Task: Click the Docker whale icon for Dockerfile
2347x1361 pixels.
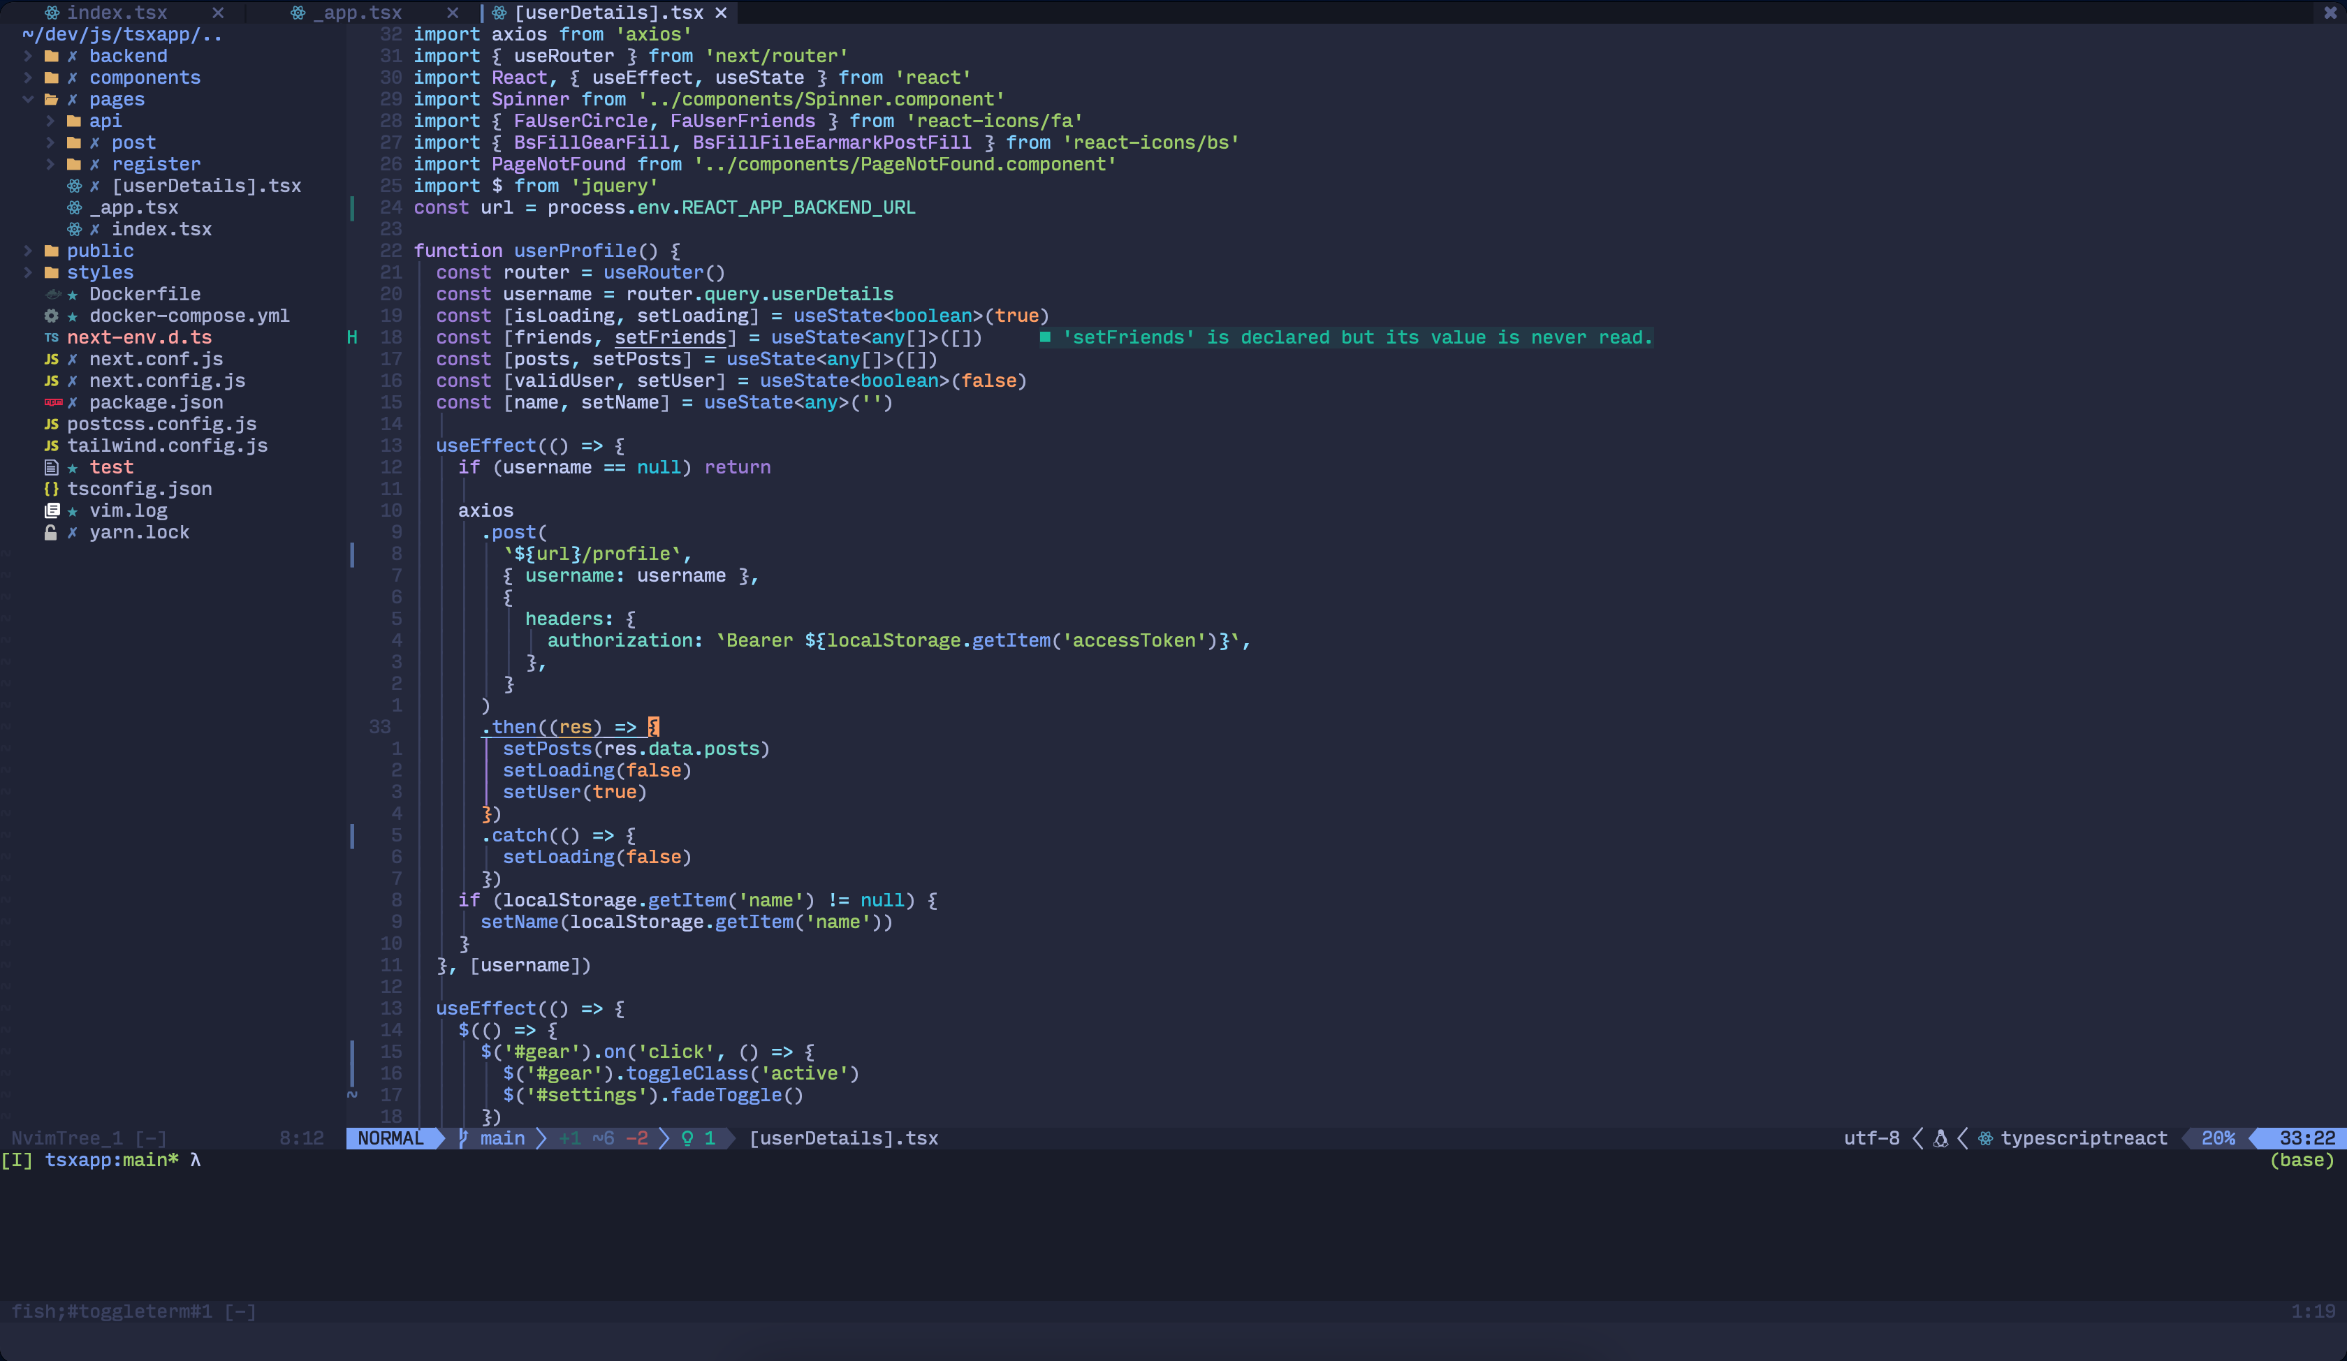Action: pyautogui.click(x=52, y=294)
